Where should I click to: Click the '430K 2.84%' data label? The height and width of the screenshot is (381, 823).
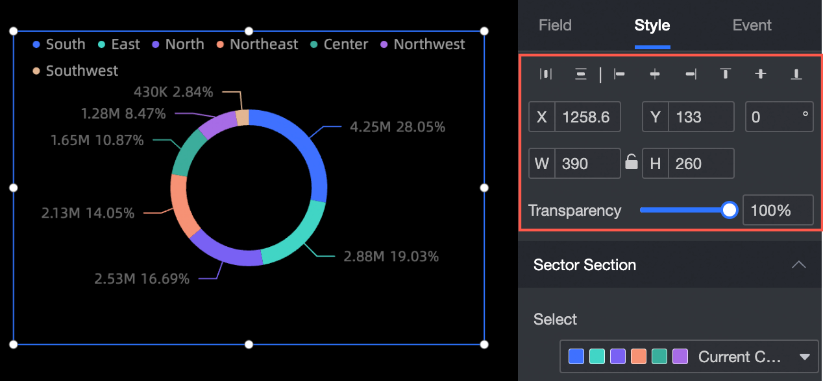173,92
